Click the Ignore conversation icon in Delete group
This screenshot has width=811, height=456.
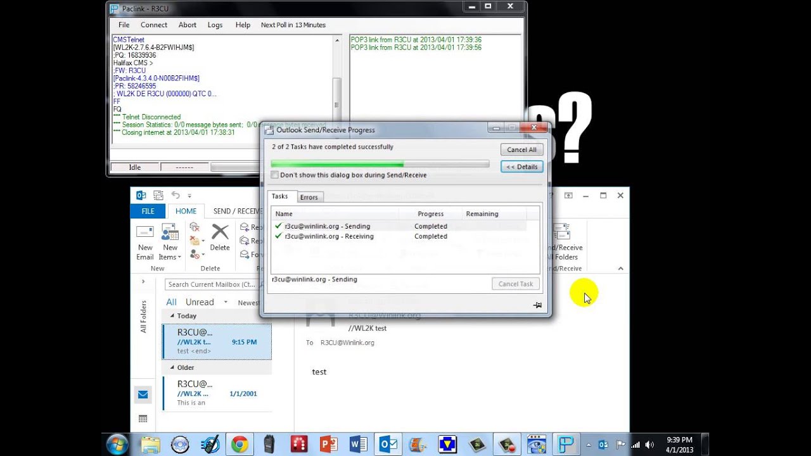click(x=195, y=227)
